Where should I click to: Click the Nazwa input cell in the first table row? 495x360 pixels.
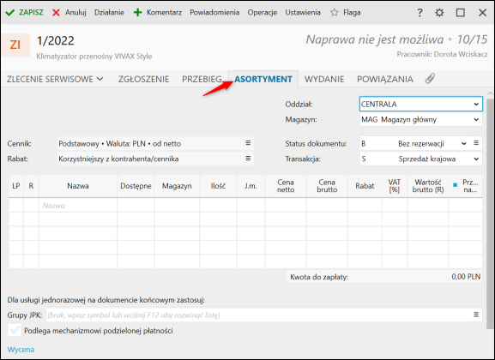point(78,206)
